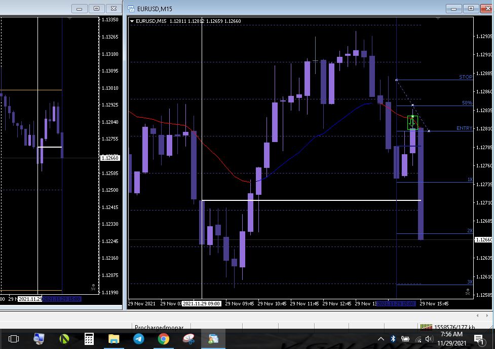Show hidden tray icons chevron
Screen dimensions: 495x349
coord(381,339)
